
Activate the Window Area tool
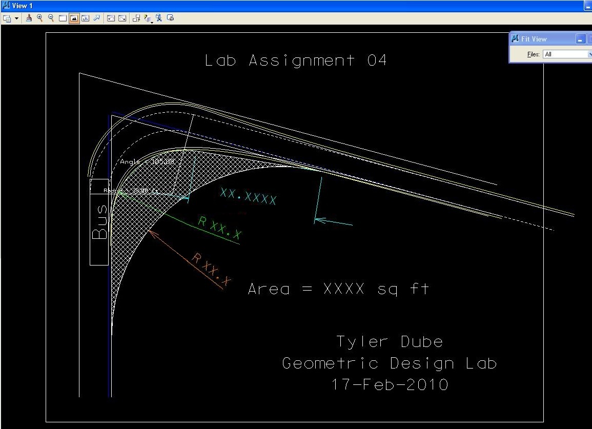(x=63, y=18)
